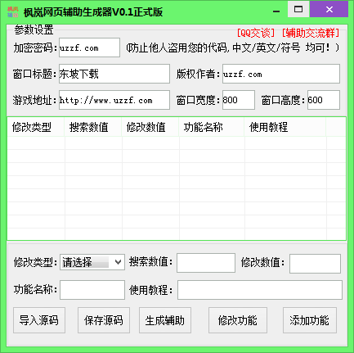
Task: Select the 功能名称 column header
Action: 212,127
